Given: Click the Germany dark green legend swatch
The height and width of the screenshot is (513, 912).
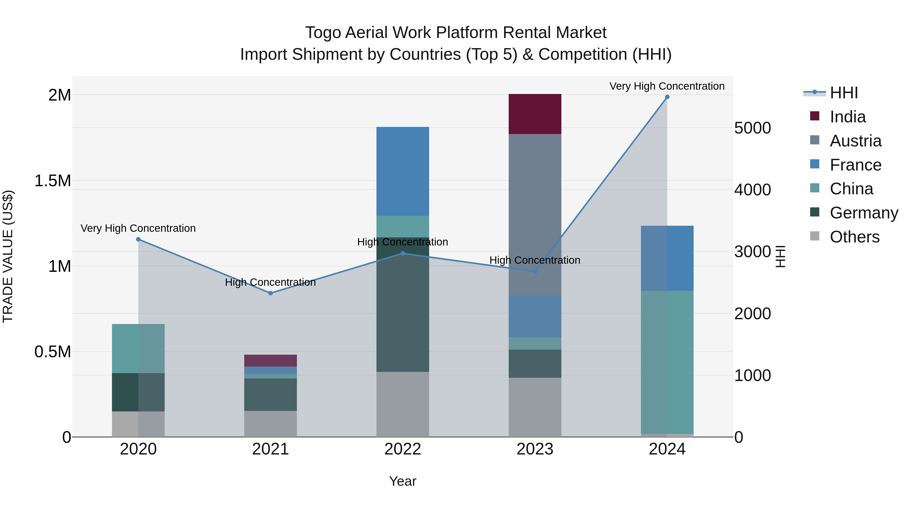Looking at the screenshot, I should coord(814,212).
